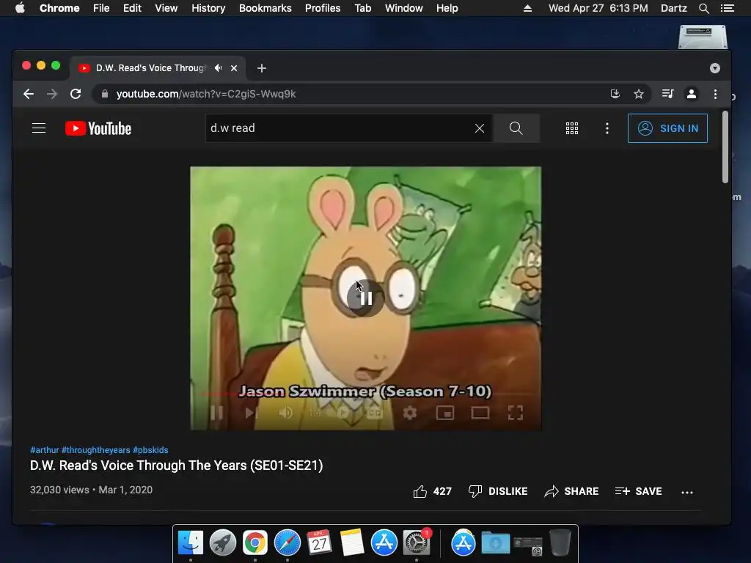The width and height of the screenshot is (751, 563).
Task: Open the Chrome profile menu
Action: click(692, 94)
